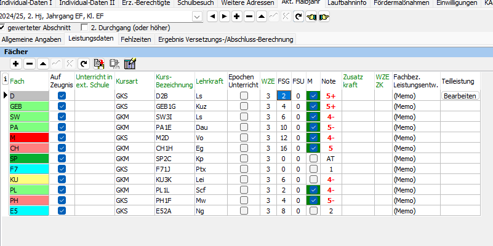The image size is (493, 246).
Task: Click Note cell '5+' in GEB row
Action: pyautogui.click(x=331, y=106)
